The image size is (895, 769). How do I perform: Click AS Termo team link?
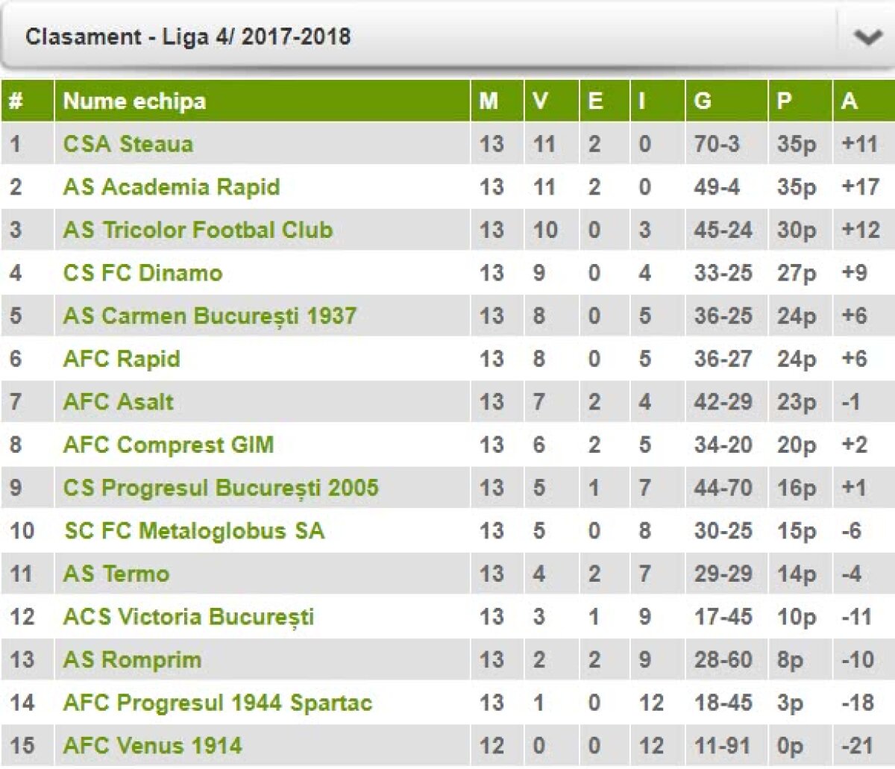(x=116, y=574)
